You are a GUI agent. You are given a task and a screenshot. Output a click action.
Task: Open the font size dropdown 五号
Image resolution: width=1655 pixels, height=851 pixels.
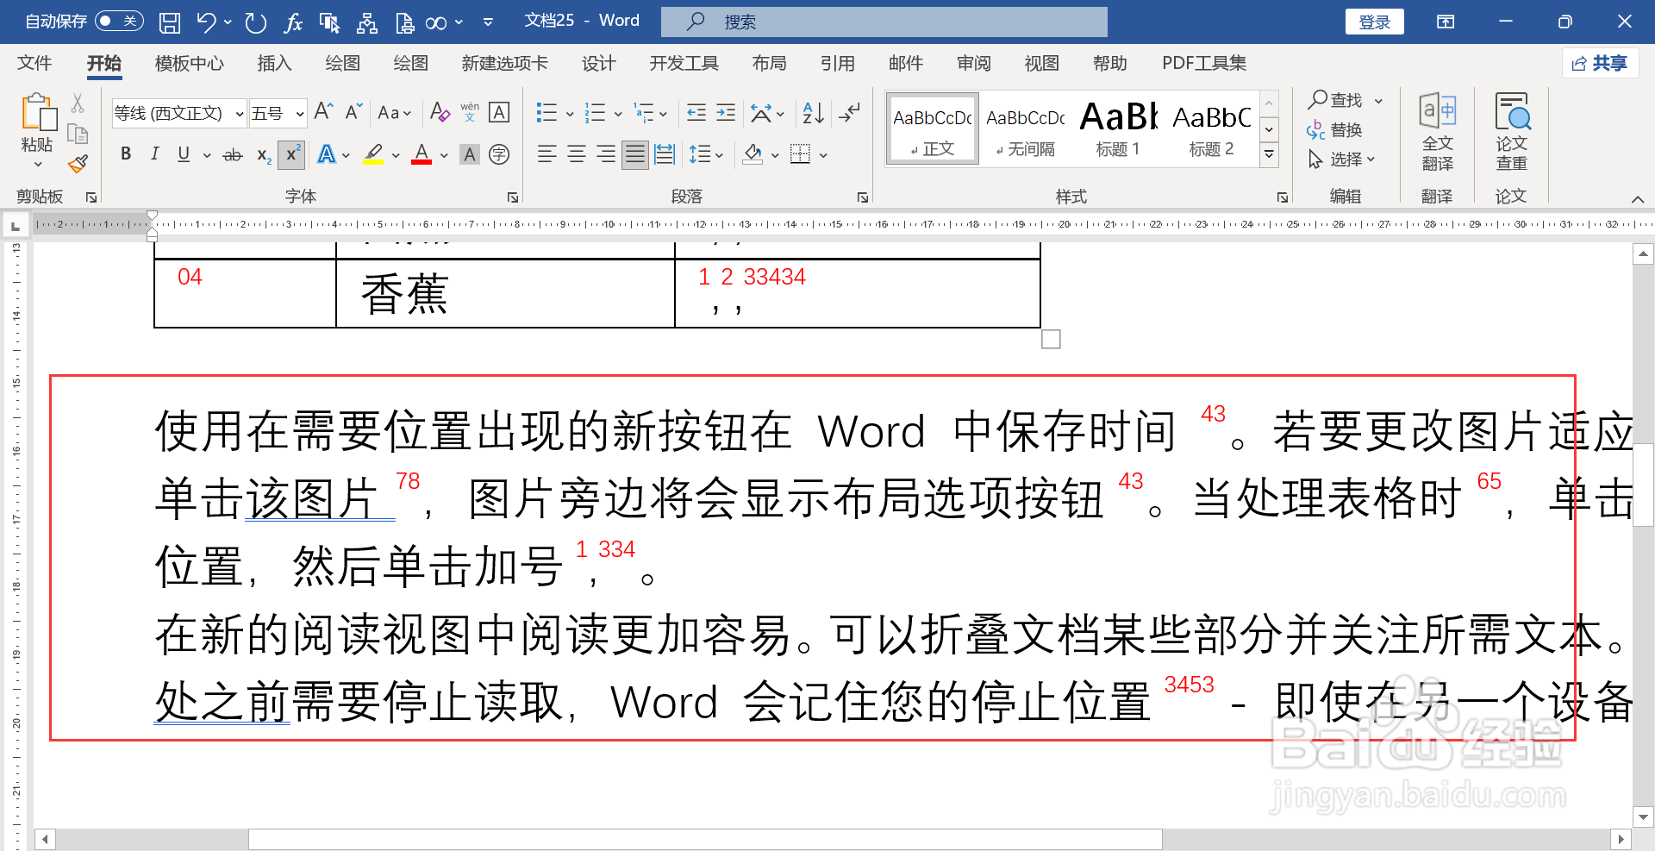[299, 113]
